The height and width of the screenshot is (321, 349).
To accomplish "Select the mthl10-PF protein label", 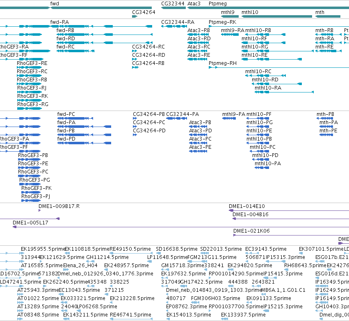I will click(x=259, y=114).
